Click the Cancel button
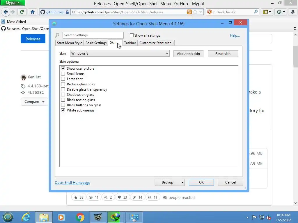Viewport: 298px width, 223px height. click(230, 182)
